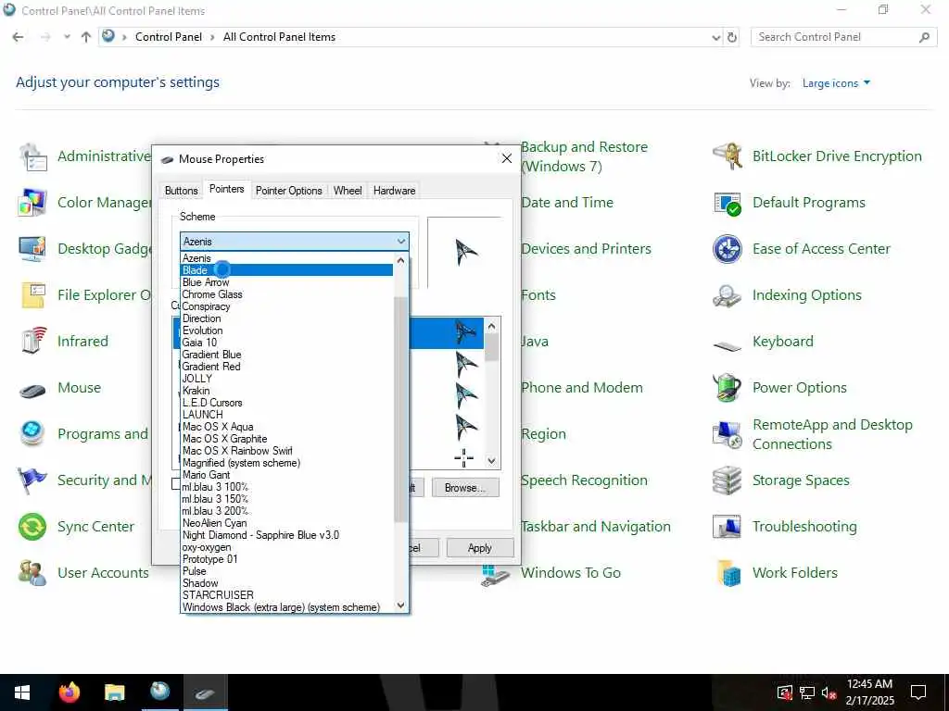Open Indexing Options icon
Screen dimensions: 949x711
(728, 295)
